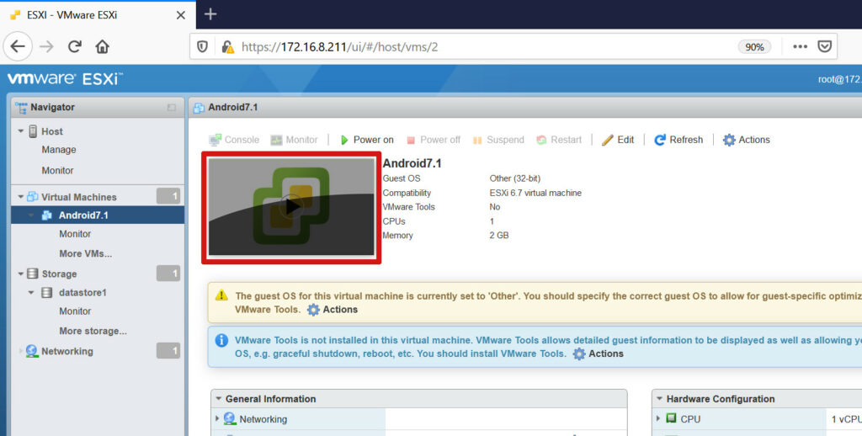Open the VM Console
The image size is (862, 436).
(x=234, y=140)
